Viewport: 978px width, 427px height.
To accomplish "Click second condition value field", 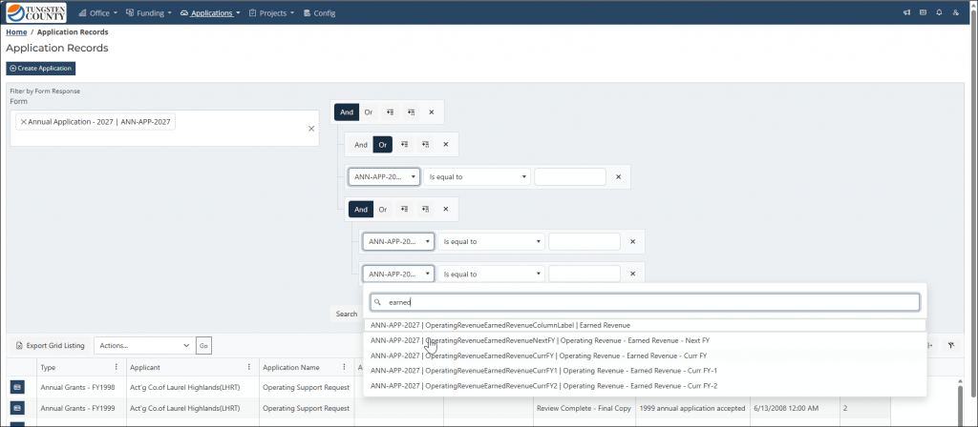I will (585, 241).
